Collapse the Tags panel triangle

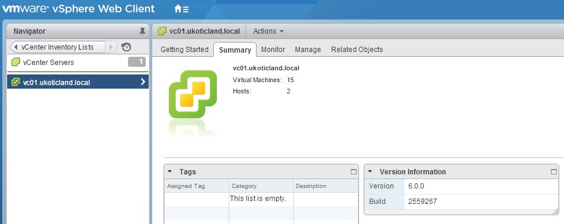pos(170,171)
